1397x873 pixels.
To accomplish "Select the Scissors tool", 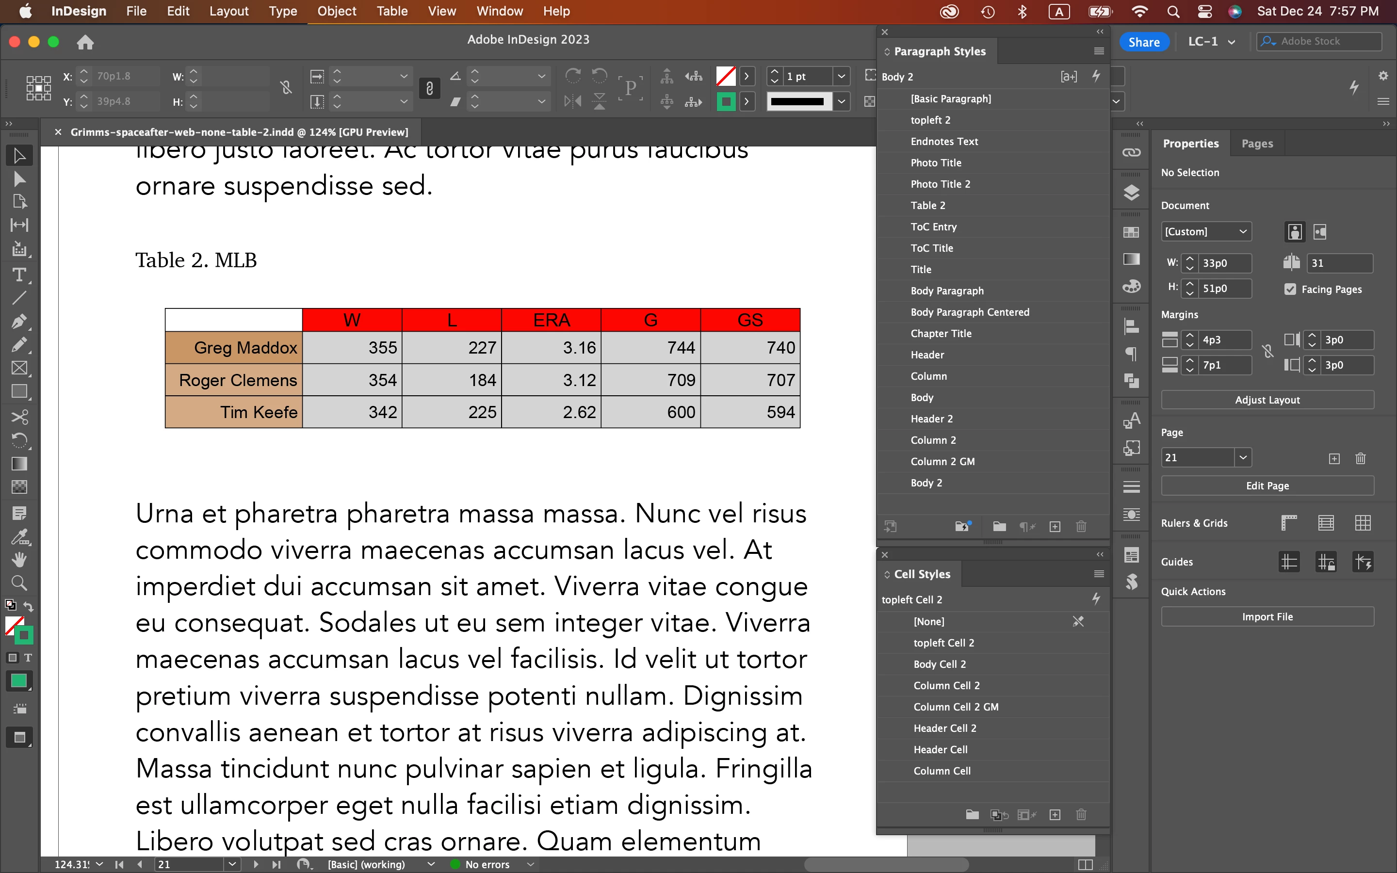I will pos(19,417).
